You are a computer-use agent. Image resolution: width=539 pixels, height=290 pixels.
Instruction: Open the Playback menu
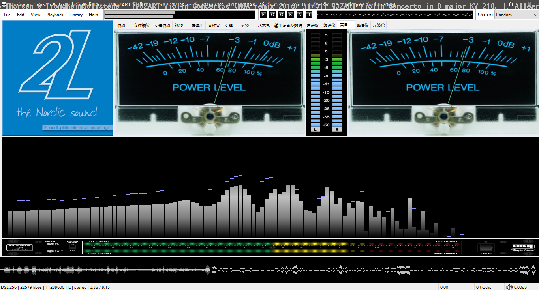[x=55, y=15]
